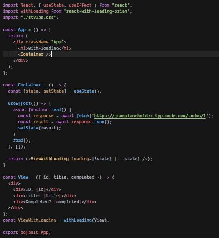Click loading={!state} prop
Viewport: 219px width, 238px height.
[x=91, y=159]
